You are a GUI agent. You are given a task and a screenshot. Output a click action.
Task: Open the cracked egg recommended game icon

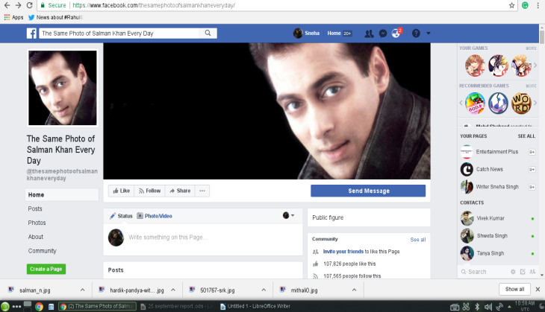click(x=498, y=103)
